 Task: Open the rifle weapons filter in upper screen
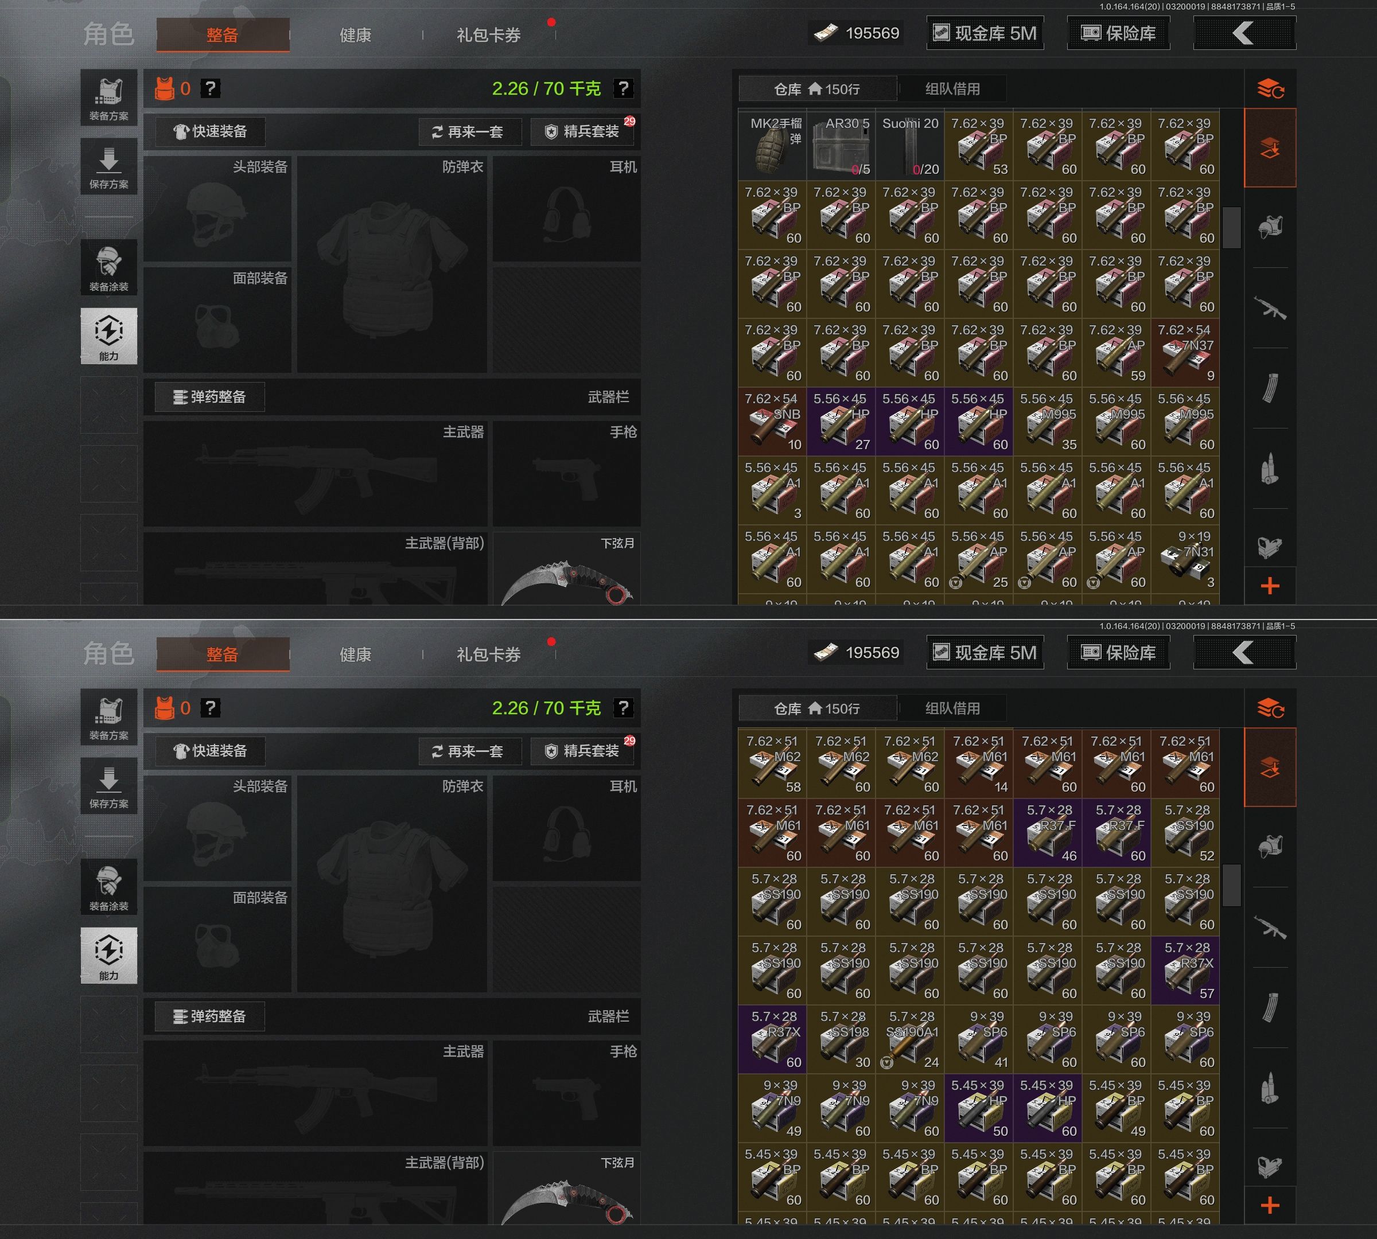pos(1270,309)
